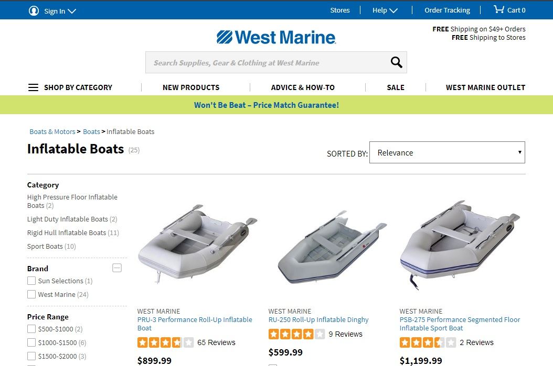Click the search magnifying glass icon

click(396, 63)
